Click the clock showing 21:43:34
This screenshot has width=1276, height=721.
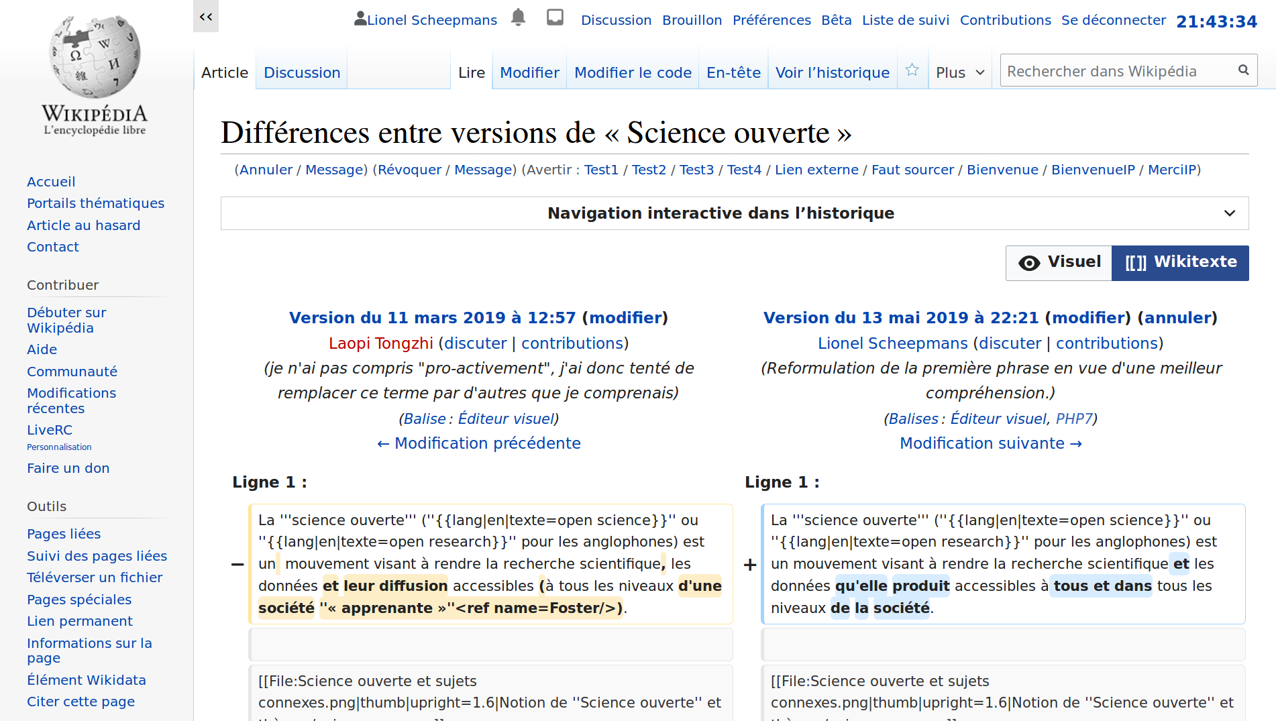click(x=1216, y=21)
